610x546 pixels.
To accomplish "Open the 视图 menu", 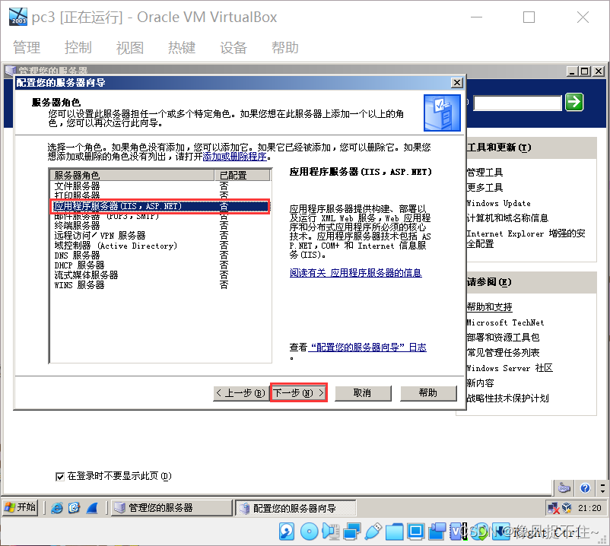I will point(130,48).
